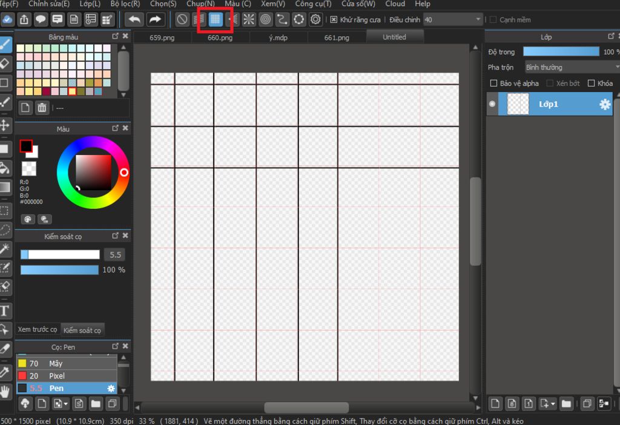The image size is (620, 425).
Task: Select the Lasso selection tool
Action: (5, 229)
